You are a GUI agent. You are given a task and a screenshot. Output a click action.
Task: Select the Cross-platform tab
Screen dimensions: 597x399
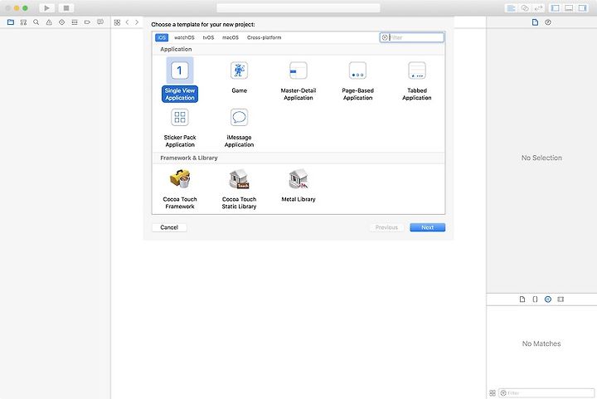[x=265, y=37]
